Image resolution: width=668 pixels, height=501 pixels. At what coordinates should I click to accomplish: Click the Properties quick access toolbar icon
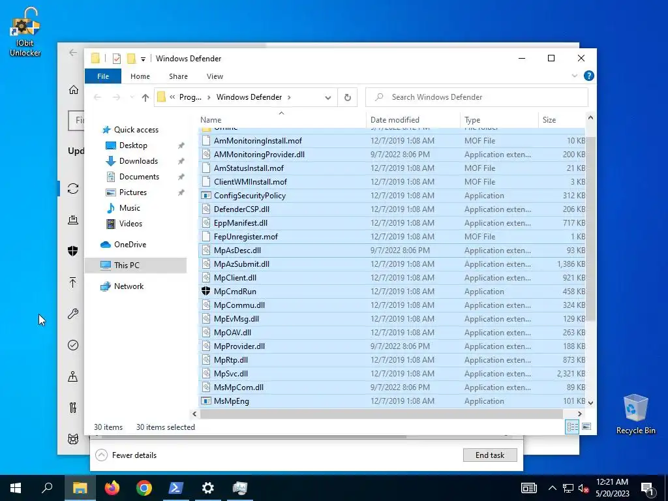coord(116,58)
